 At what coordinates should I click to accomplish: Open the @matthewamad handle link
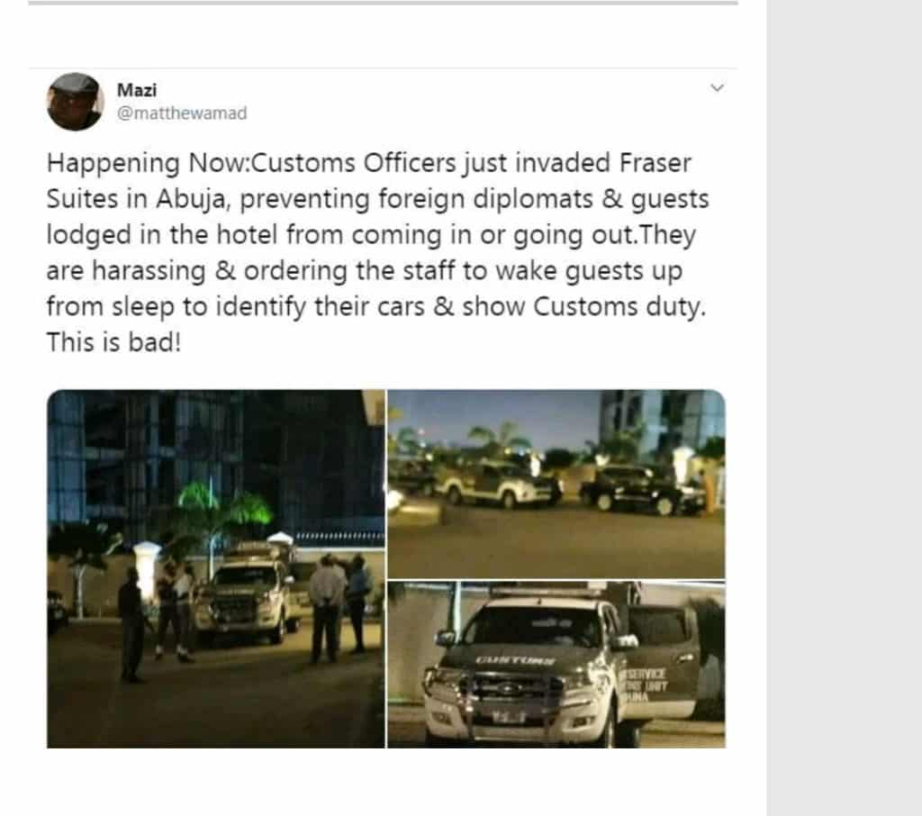(182, 113)
